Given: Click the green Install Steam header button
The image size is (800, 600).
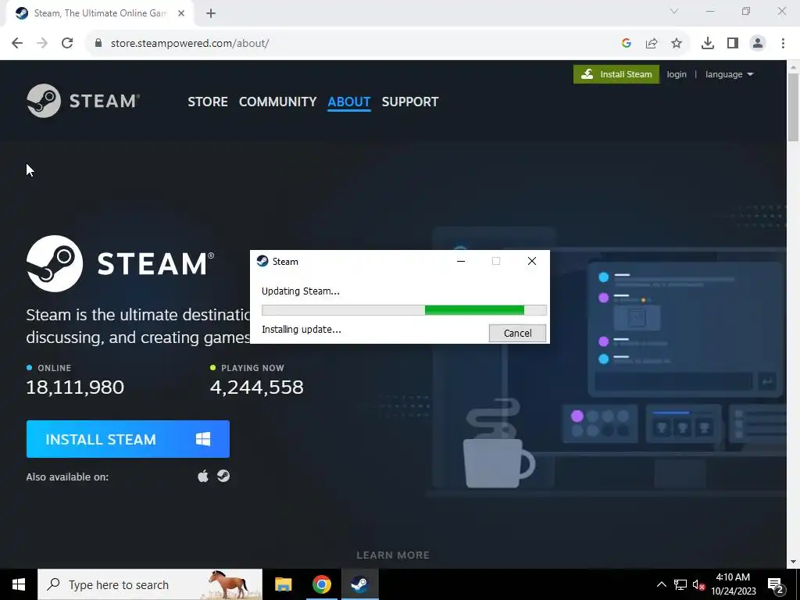Looking at the screenshot, I should coord(616,74).
